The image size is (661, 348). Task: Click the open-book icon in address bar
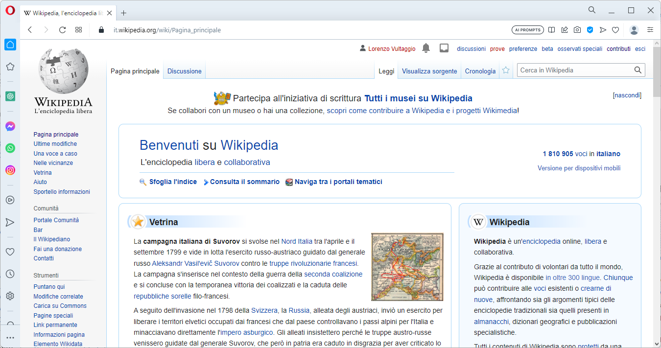click(x=552, y=30)
